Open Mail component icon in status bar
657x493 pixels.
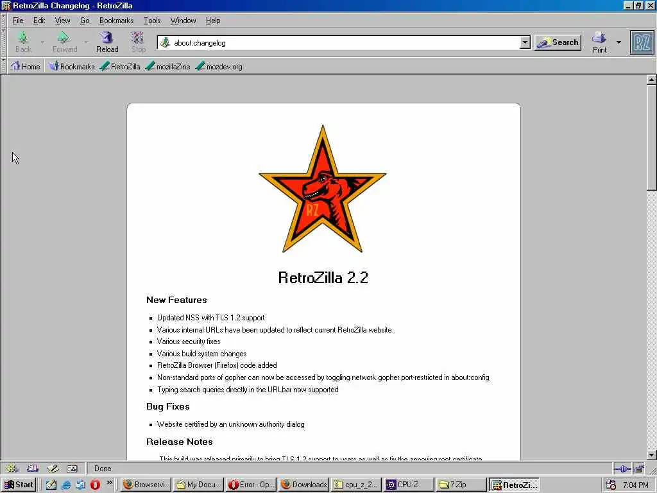pos(32,468)
